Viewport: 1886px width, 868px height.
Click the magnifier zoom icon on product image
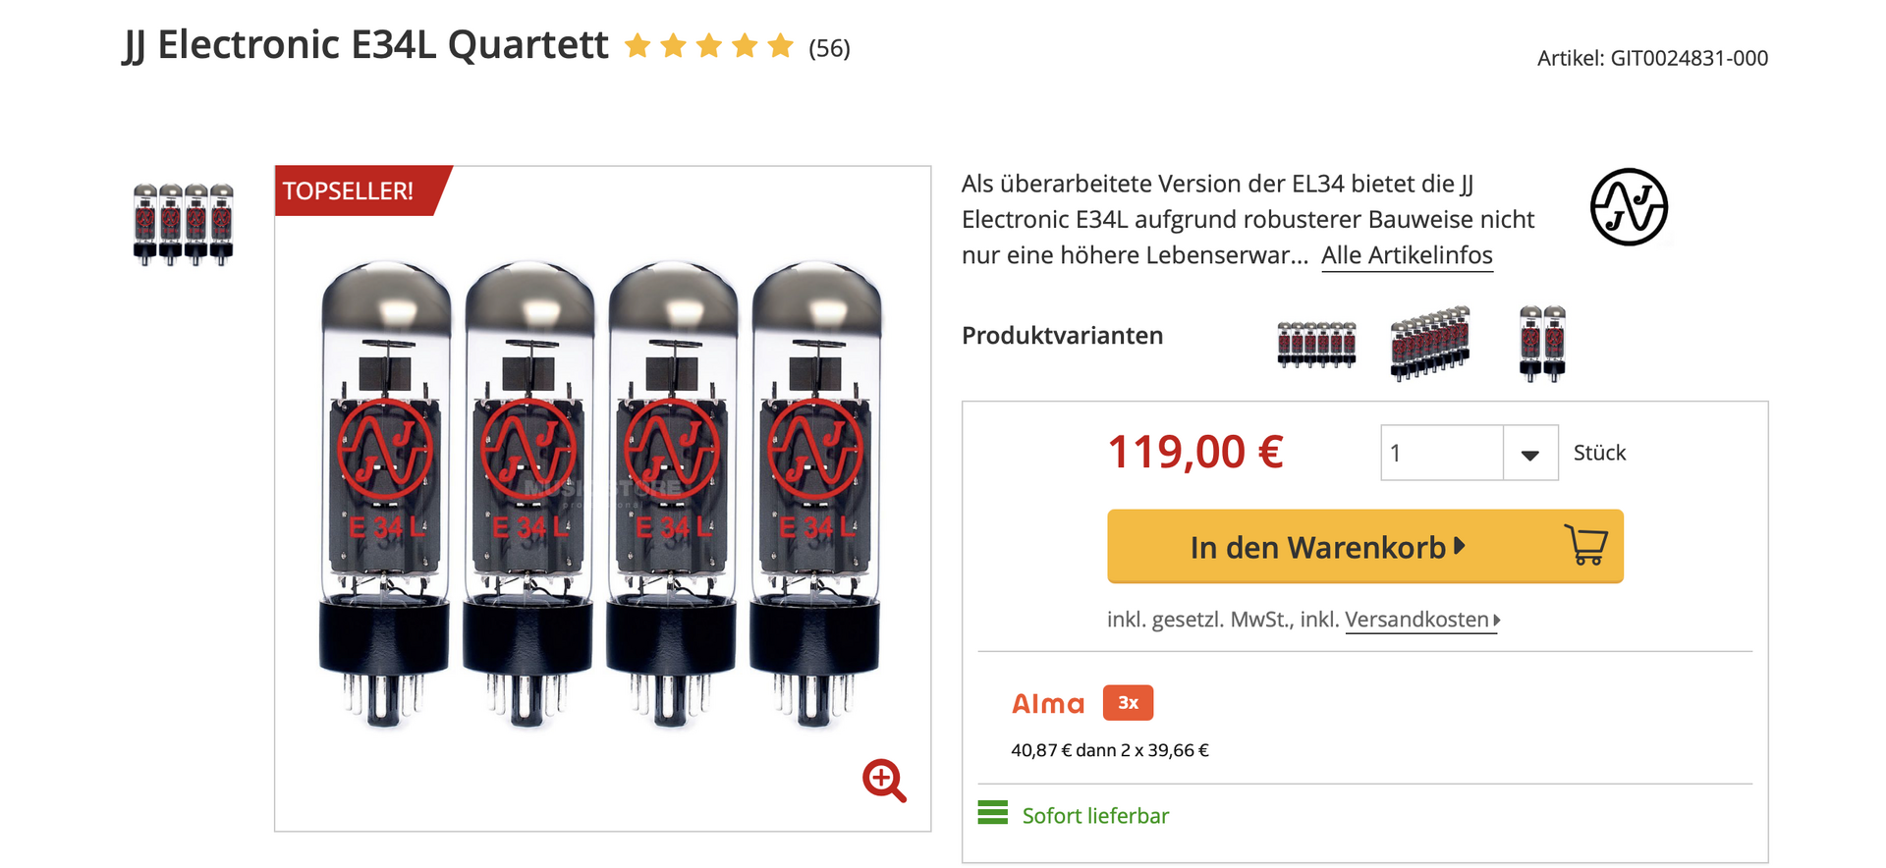(x=884, y=781)
